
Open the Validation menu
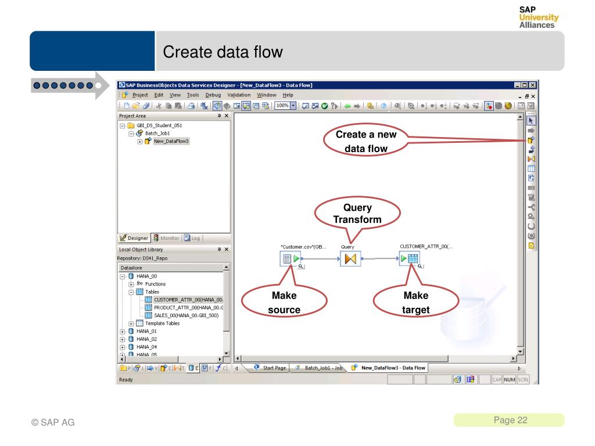239,95
